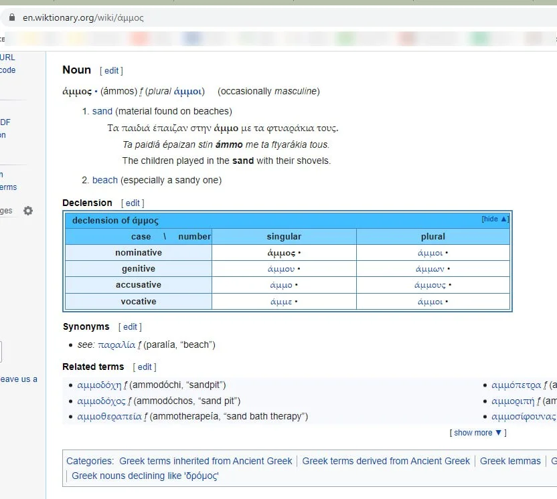The width and height of the screenshot is (557, 499).
Task: Open the plural form άμμοι in headword
Action: [x=187, y=91]
